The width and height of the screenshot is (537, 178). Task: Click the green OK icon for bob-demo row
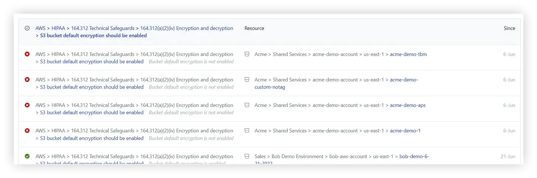point(27,156)
